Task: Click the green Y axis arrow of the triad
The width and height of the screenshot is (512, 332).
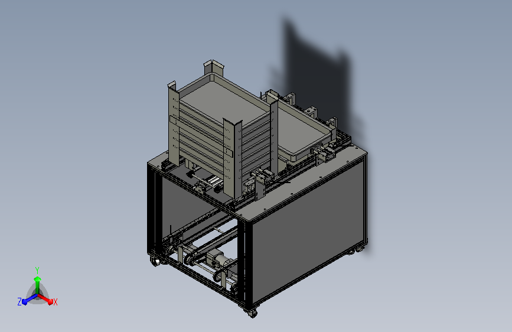Action: tap(38, 285)
